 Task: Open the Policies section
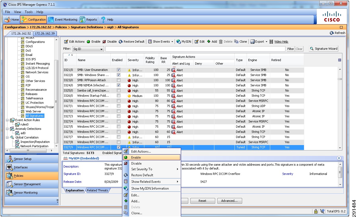32,176
